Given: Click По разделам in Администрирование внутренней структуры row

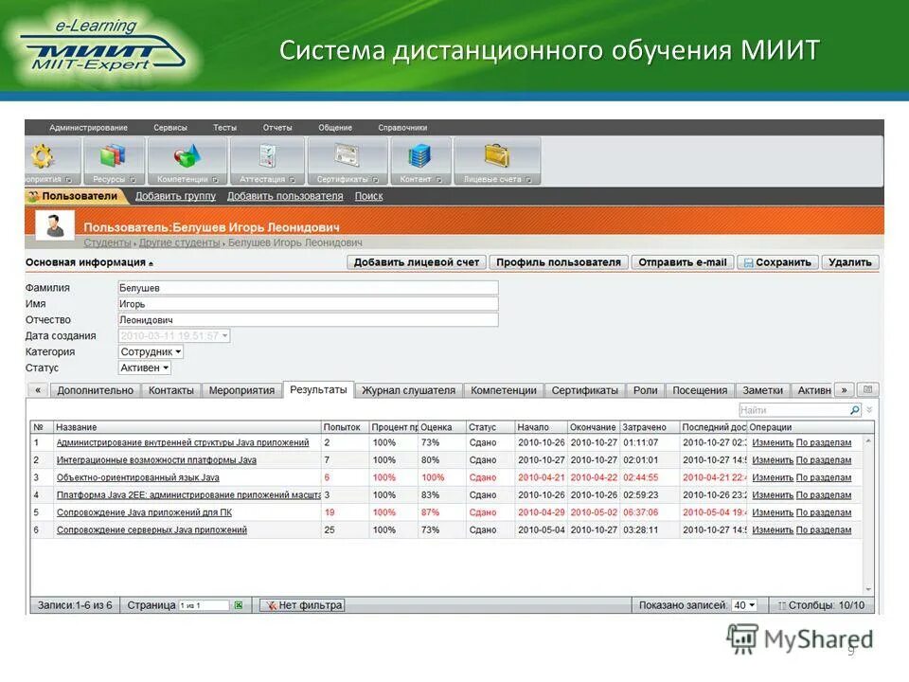Looking at the screenshot, I should [x=824, y=443].
